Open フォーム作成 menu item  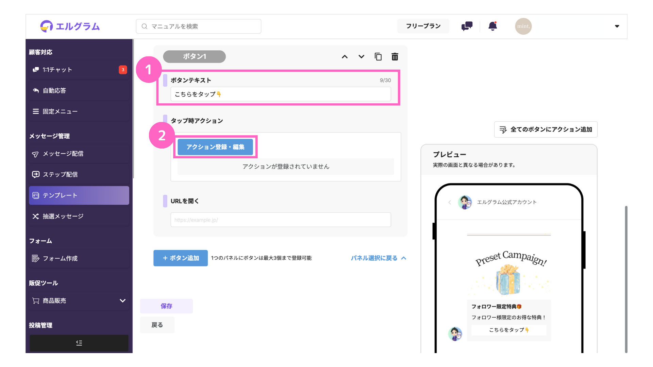(x=79, y=258)
